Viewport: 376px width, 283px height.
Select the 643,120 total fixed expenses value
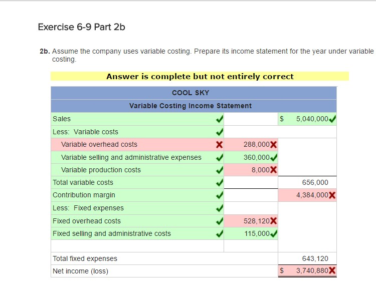coord(315,258)
